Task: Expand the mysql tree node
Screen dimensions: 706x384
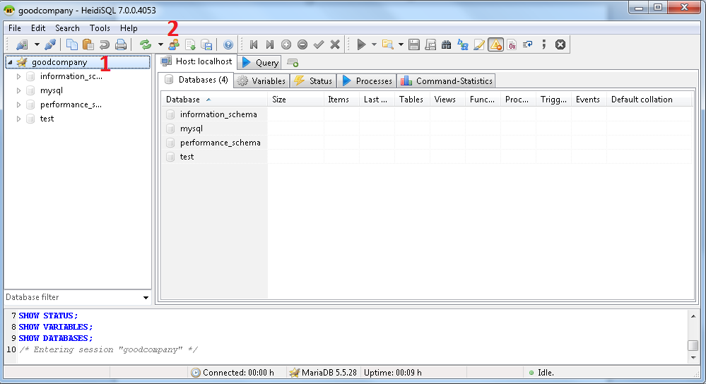Action: coord(18,90)
